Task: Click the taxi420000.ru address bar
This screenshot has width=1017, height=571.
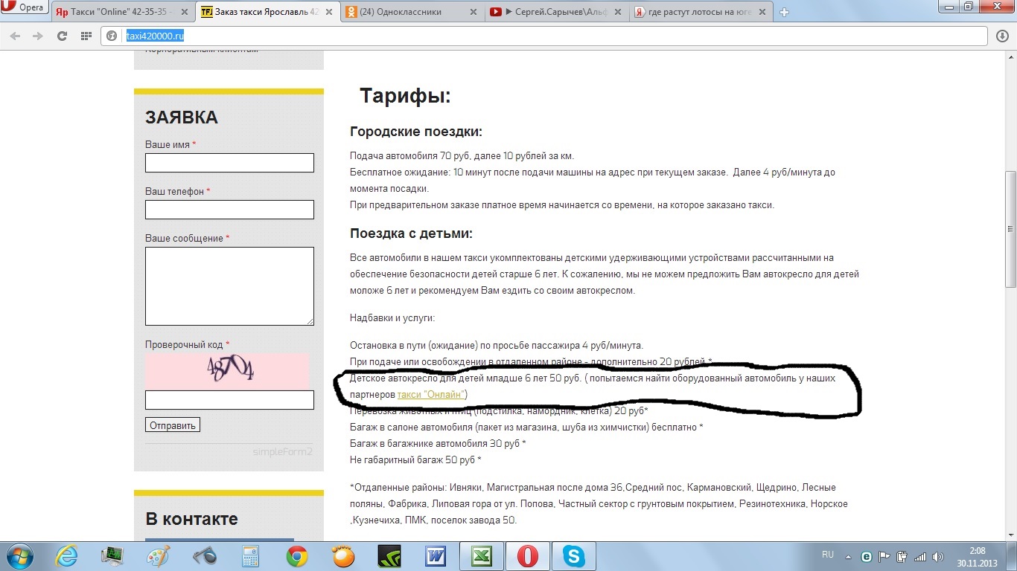Action: [543, 36]
